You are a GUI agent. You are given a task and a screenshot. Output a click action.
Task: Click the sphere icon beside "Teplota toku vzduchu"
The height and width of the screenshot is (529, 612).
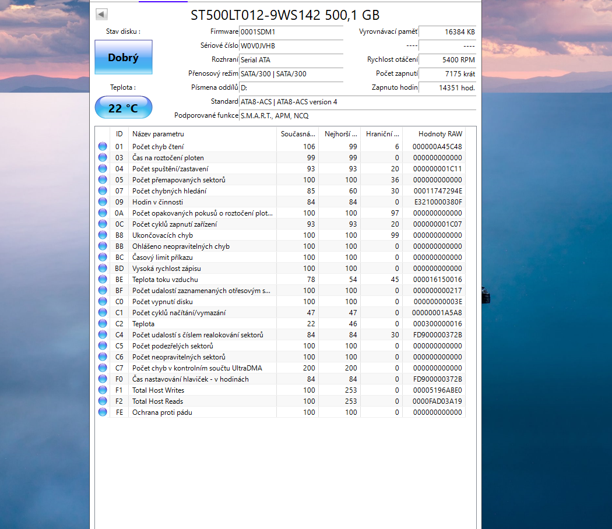tap(102, 279)
